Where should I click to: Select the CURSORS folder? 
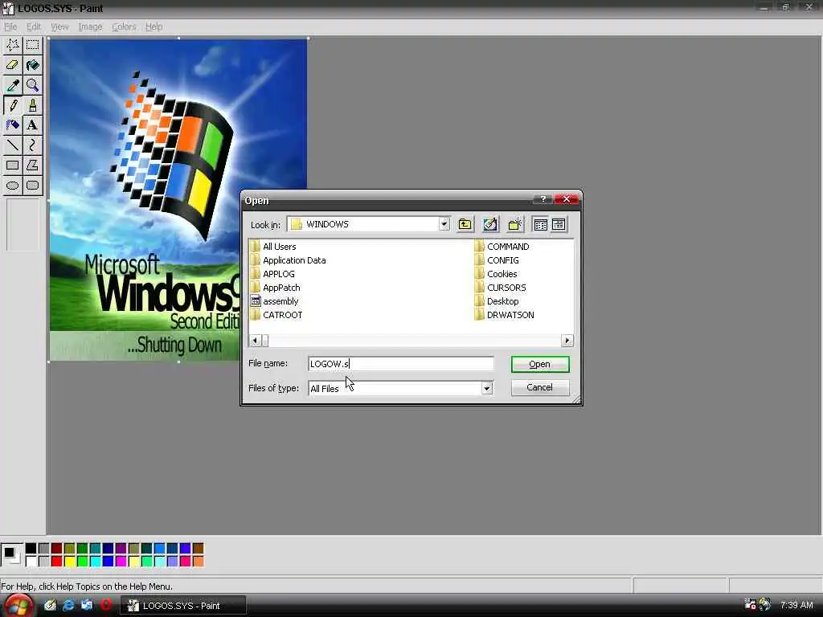500,288
